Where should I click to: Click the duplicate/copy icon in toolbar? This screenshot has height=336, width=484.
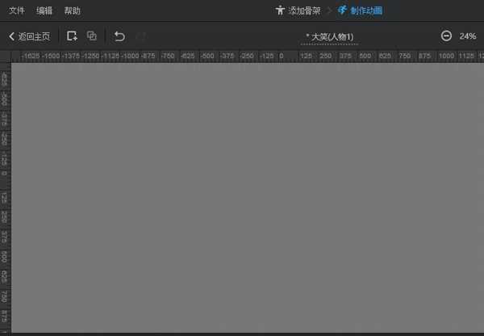92,36
